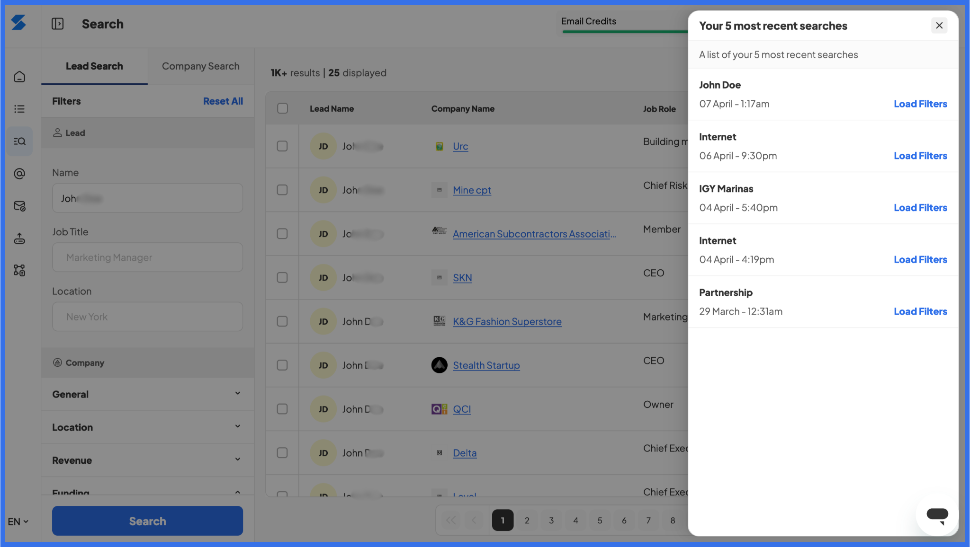Switch to Lead Search tab

94,66
